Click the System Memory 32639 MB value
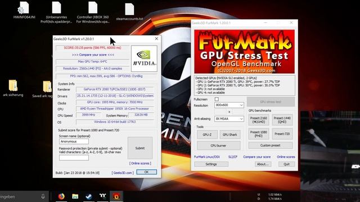Screen dimensions: 360x202 (141, 115)
